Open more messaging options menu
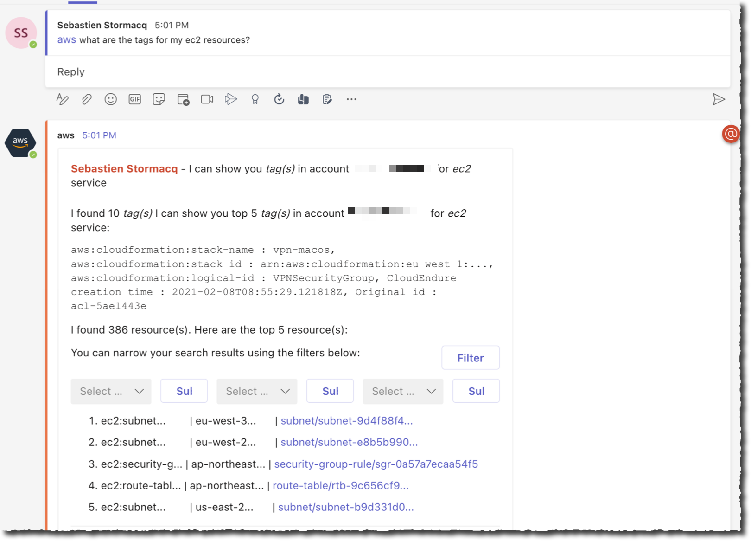The height and width of the screenshot is (541, 751). point(351,99)
